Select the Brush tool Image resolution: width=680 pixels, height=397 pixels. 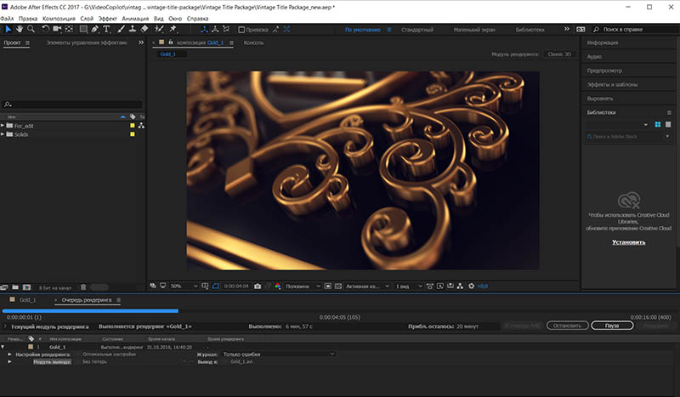(x=121, y=29)
